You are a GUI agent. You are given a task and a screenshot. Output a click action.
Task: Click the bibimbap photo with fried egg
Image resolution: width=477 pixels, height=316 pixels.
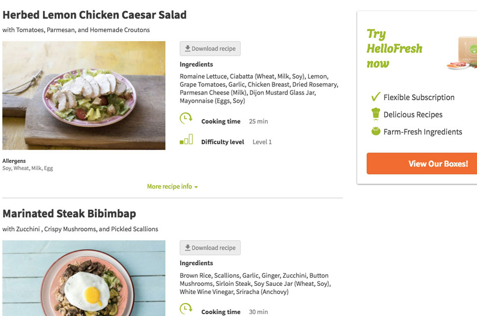point(84,278)
